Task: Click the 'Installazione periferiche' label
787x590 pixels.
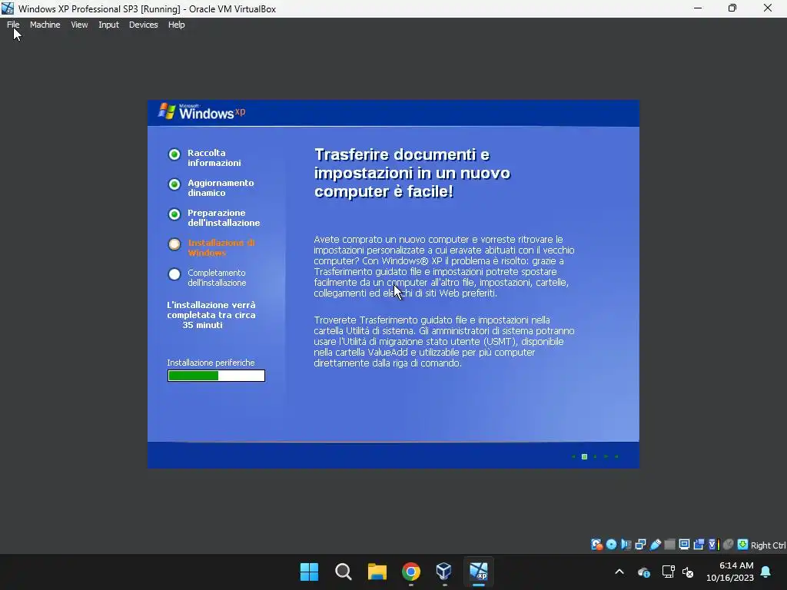Action: pyautogui.click(x=211, y=363)
